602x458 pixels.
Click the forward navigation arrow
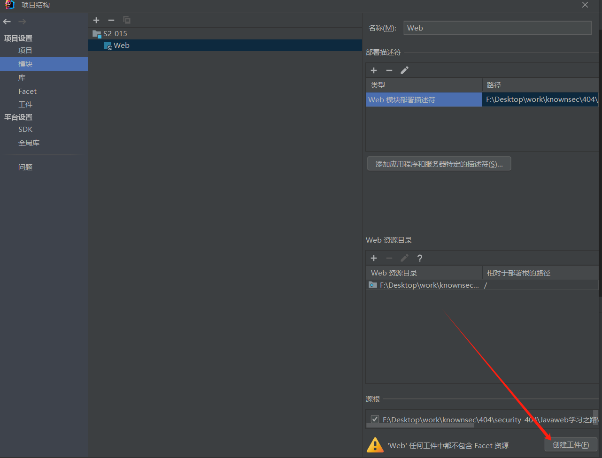point(22,22)
